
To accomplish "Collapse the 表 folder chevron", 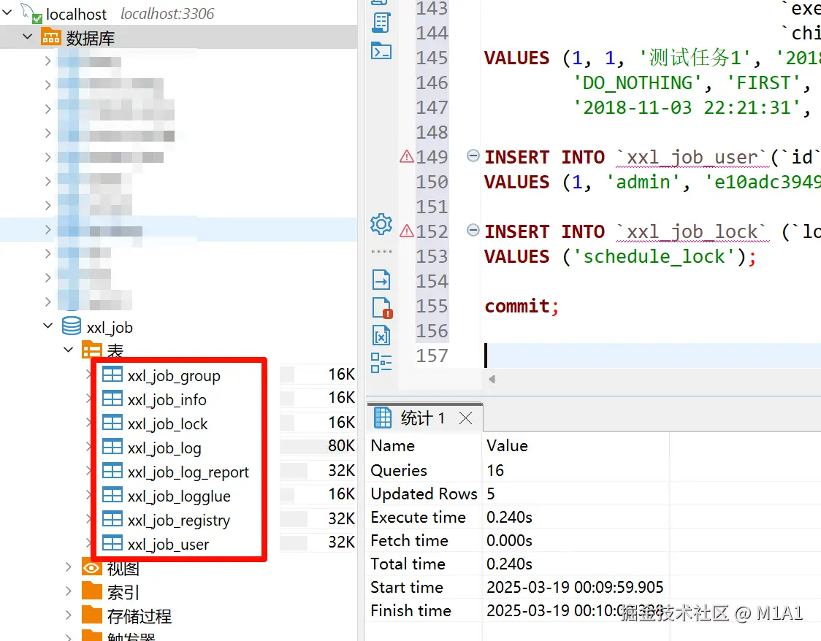I will coord(68,350).
